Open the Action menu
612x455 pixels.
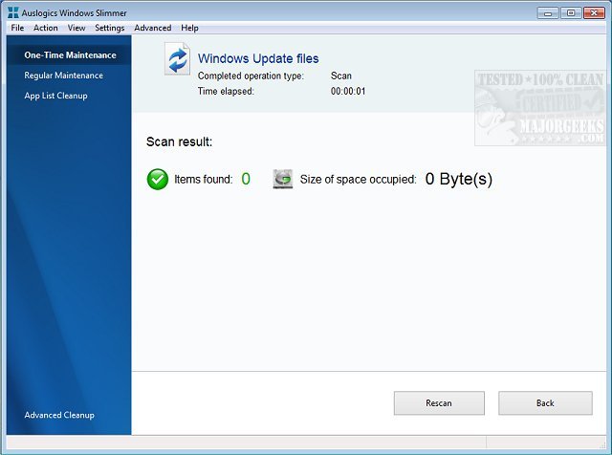tap(46, 28)
